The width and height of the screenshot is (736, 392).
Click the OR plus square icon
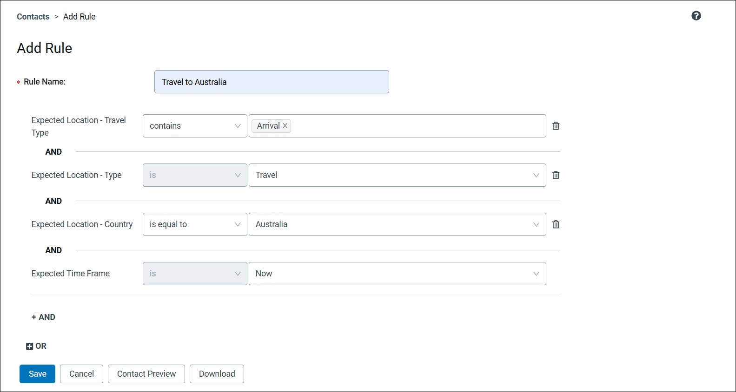29,346
